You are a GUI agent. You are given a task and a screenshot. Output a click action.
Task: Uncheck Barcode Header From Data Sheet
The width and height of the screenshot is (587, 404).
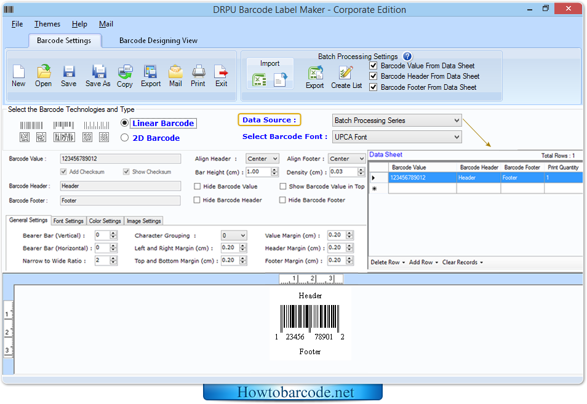373,76
